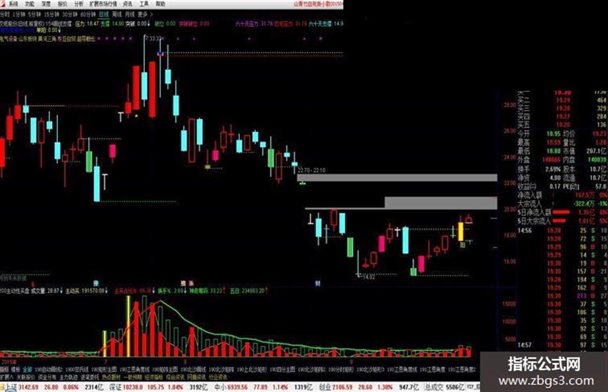Viewport: 608px width, 392px height.
Task: Click the 换手 2.69% quote row
Action: [x=539, y=169]
